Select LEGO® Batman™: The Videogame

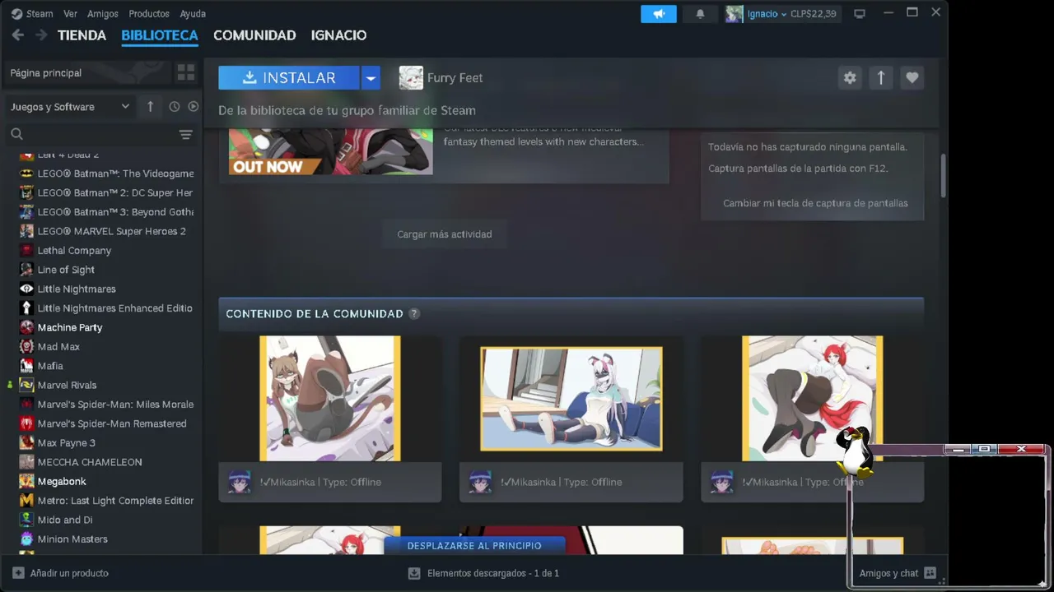[x=116, y=173]
